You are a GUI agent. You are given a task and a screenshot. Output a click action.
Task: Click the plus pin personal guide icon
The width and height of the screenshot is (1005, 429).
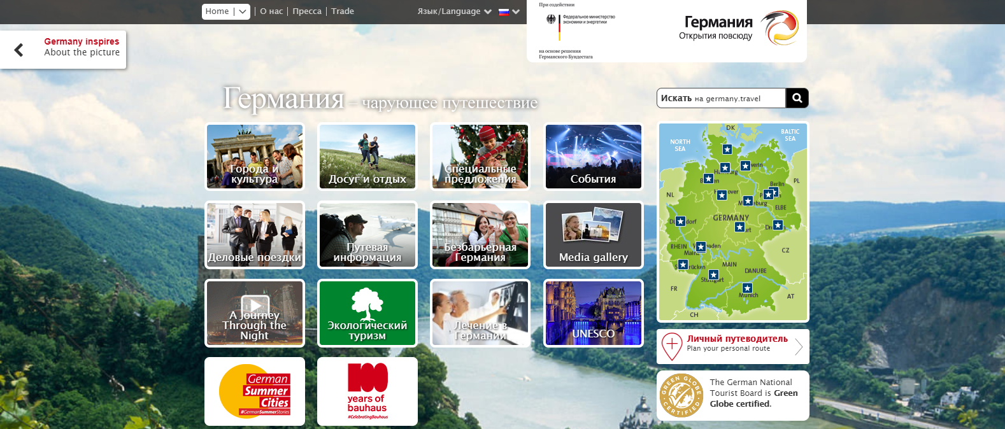[671, 345]
